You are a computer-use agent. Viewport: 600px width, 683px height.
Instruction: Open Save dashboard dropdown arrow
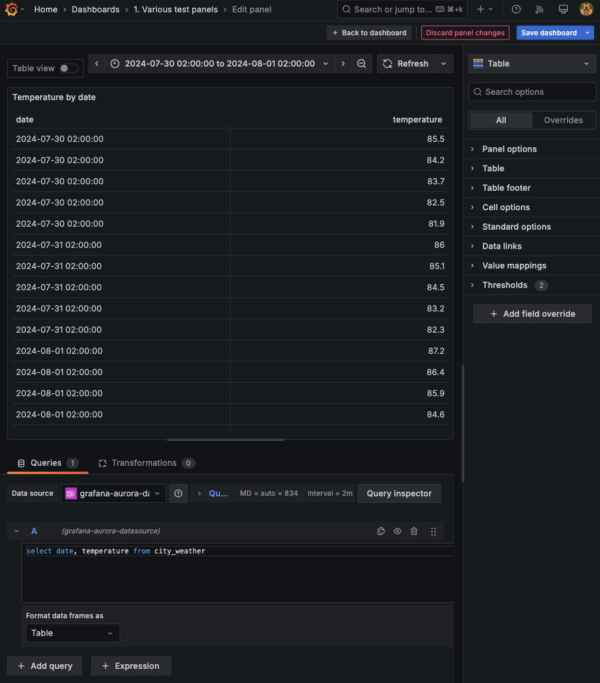click(x=588, y=32)
